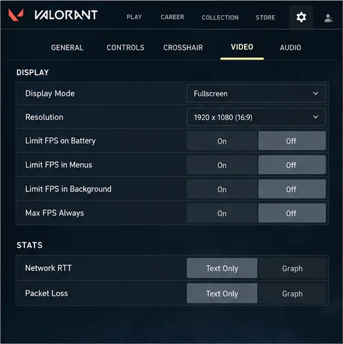Screen dimensions: 343x344
Task: Set Network RTT to Text Only
Action: click(222, 268)
